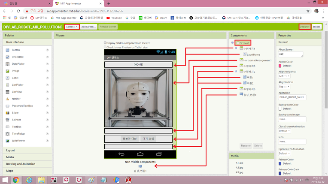This screenshot has width=328, height=184.
Task: Switch to the Blocks editor
Action: tap(317, 27)
